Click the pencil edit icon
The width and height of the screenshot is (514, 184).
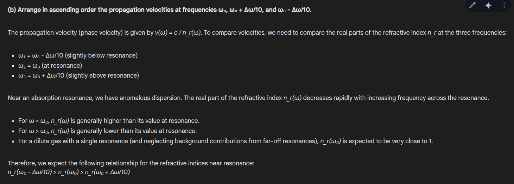click(x=472, y=5)
